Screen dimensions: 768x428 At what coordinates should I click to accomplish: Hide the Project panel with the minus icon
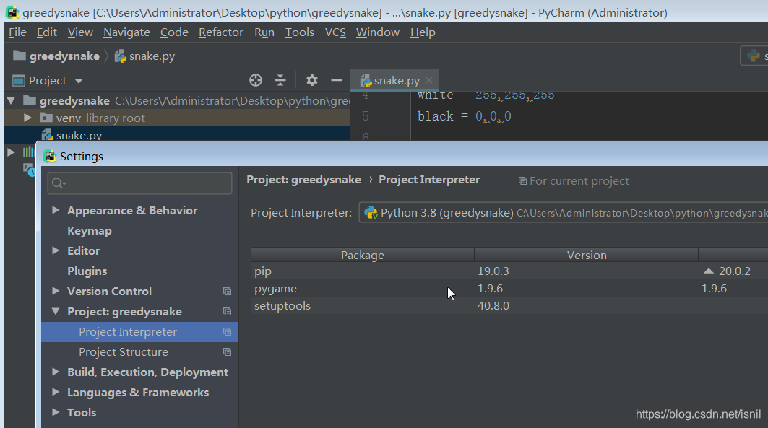pos(337,80)
